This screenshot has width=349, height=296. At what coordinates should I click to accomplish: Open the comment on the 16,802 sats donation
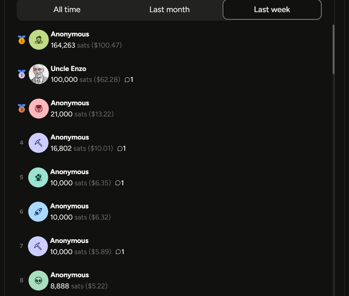pyautogui.click(x=122, y=148)
